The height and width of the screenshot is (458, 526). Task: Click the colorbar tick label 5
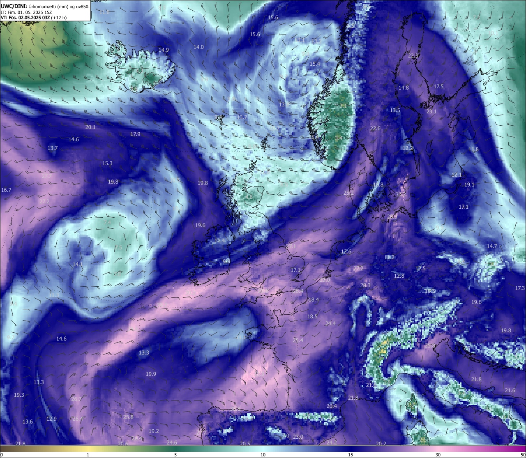[175, 455]
